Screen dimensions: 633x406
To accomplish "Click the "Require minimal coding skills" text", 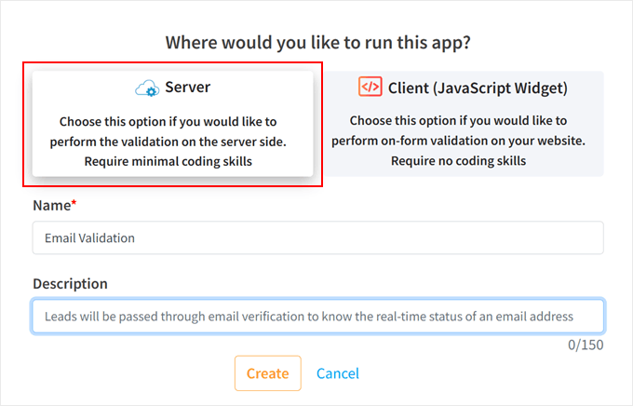I will 168,162.
